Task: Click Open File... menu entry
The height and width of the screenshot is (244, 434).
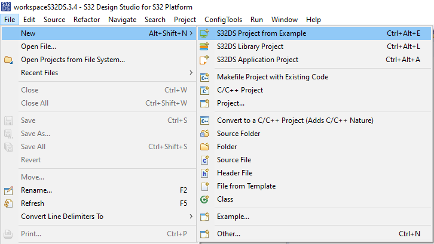Action: coord(39,47)
